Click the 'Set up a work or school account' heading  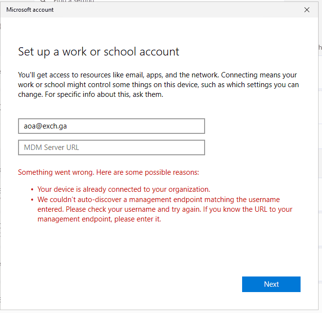tap(98, 52)
